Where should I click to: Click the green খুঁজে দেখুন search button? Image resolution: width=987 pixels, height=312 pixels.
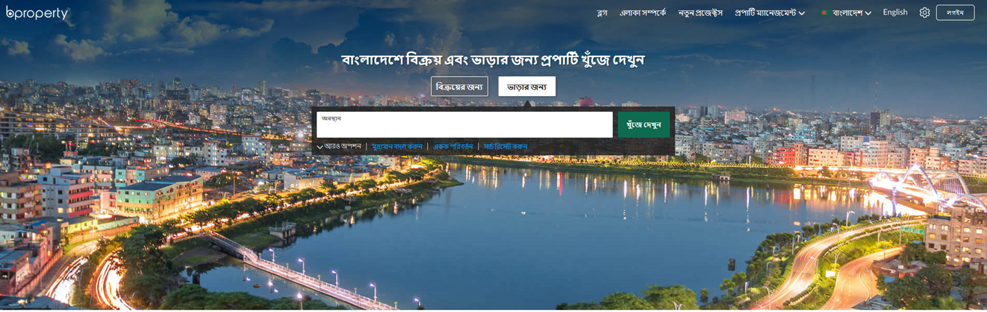click(x=644, y=125)
